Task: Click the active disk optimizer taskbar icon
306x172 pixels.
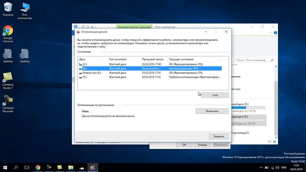Action: (92, 168)
